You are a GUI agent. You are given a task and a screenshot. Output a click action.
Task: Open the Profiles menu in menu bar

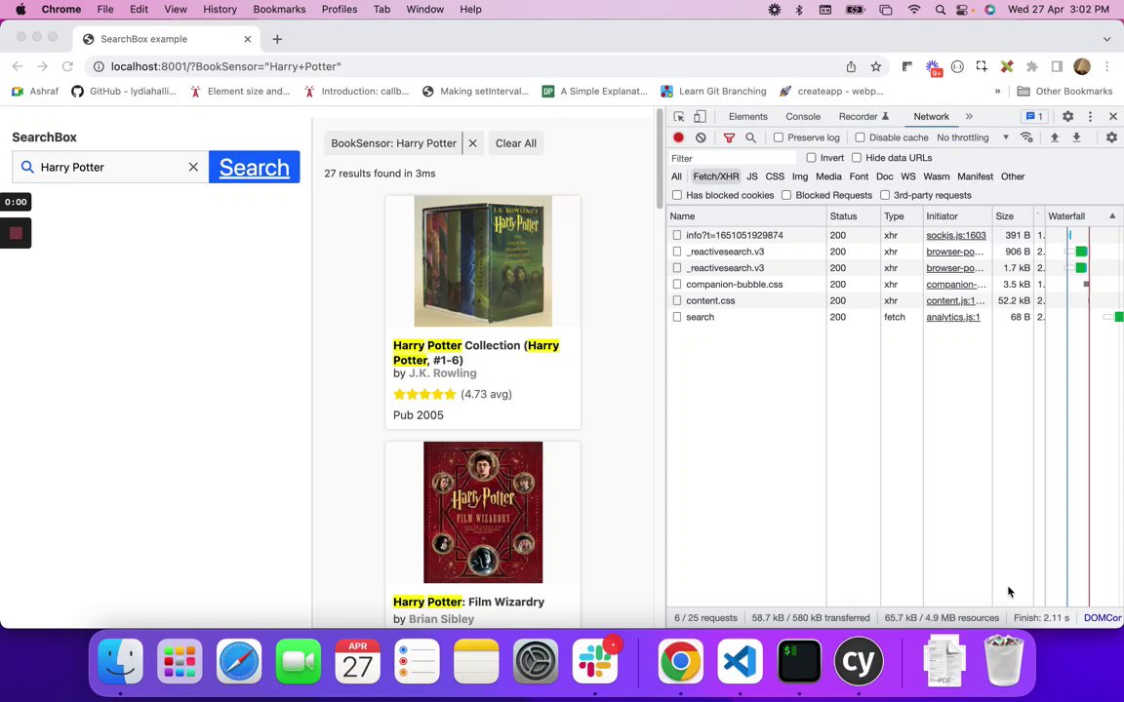point(340,10)
